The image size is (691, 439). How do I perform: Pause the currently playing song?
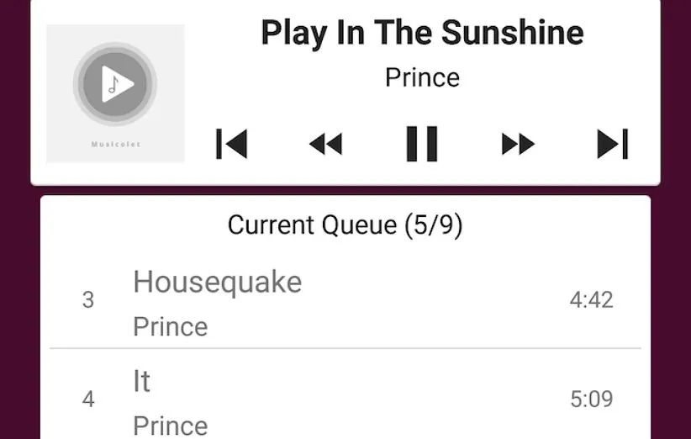(422, 144)
